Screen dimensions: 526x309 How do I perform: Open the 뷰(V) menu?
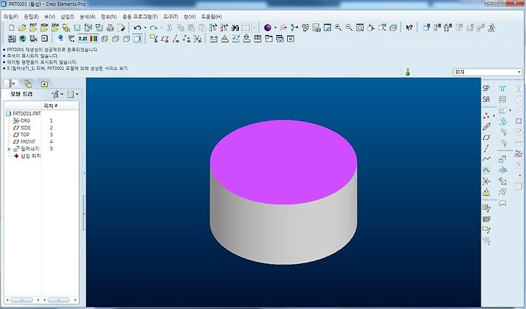pos(50,17)
